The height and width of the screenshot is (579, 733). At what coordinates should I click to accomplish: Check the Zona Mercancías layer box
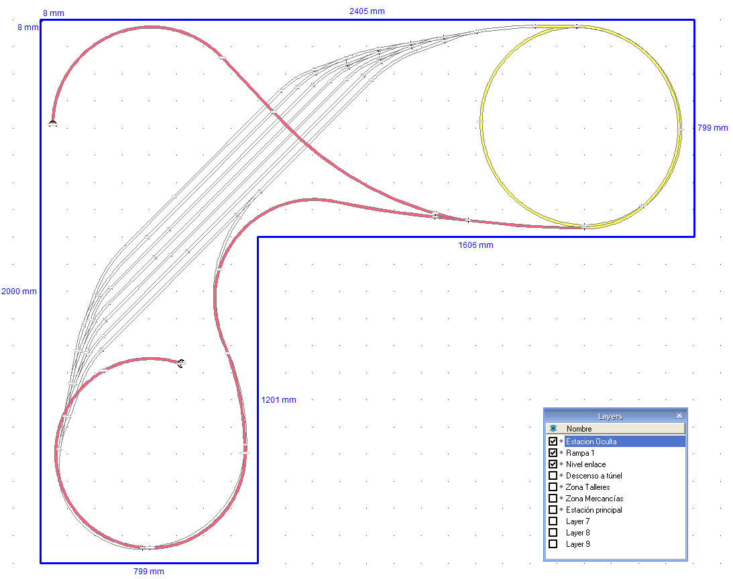click(553, 498)
